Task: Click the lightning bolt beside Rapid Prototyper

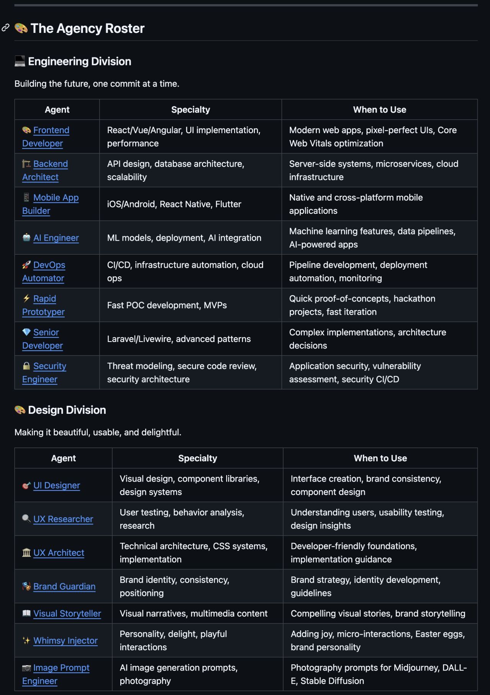Action: [26, 298]
